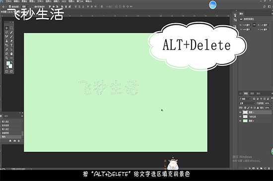Select the Hand tool
The image size is (273, 181).
[x=11, y=54]
